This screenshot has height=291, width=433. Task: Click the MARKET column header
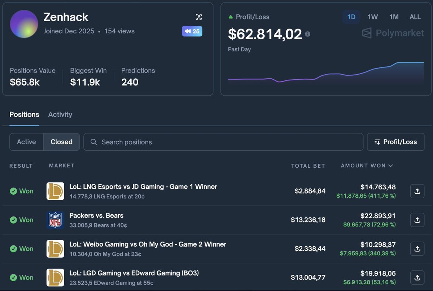pos(62,166)
